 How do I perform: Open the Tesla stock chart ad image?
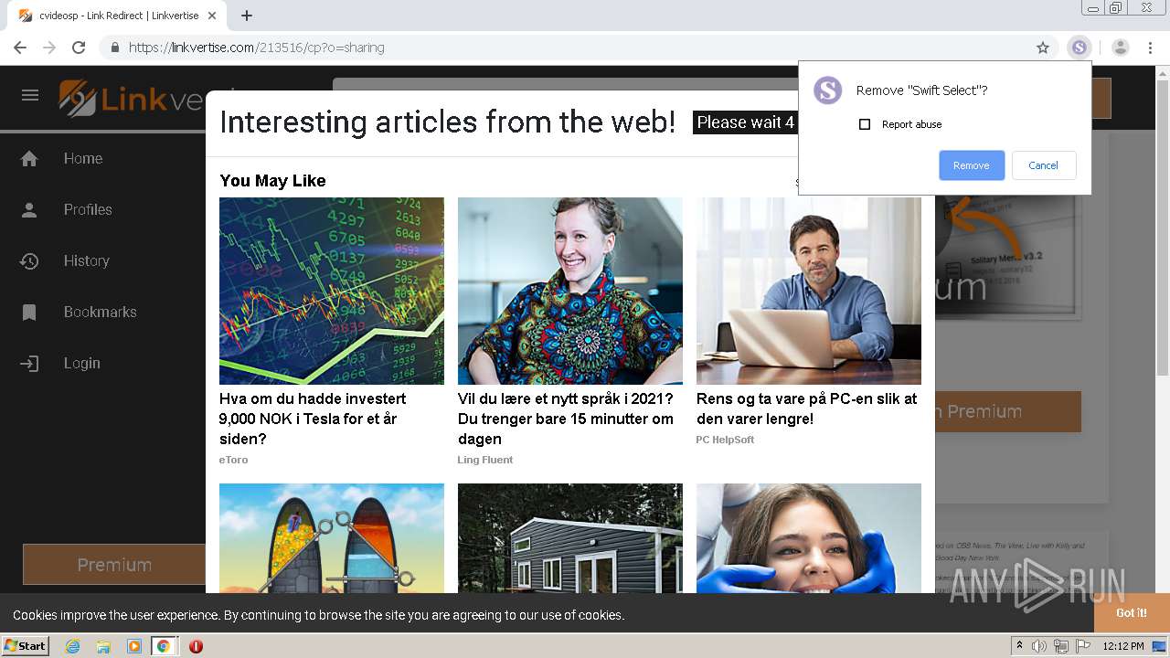click(332, 291)
